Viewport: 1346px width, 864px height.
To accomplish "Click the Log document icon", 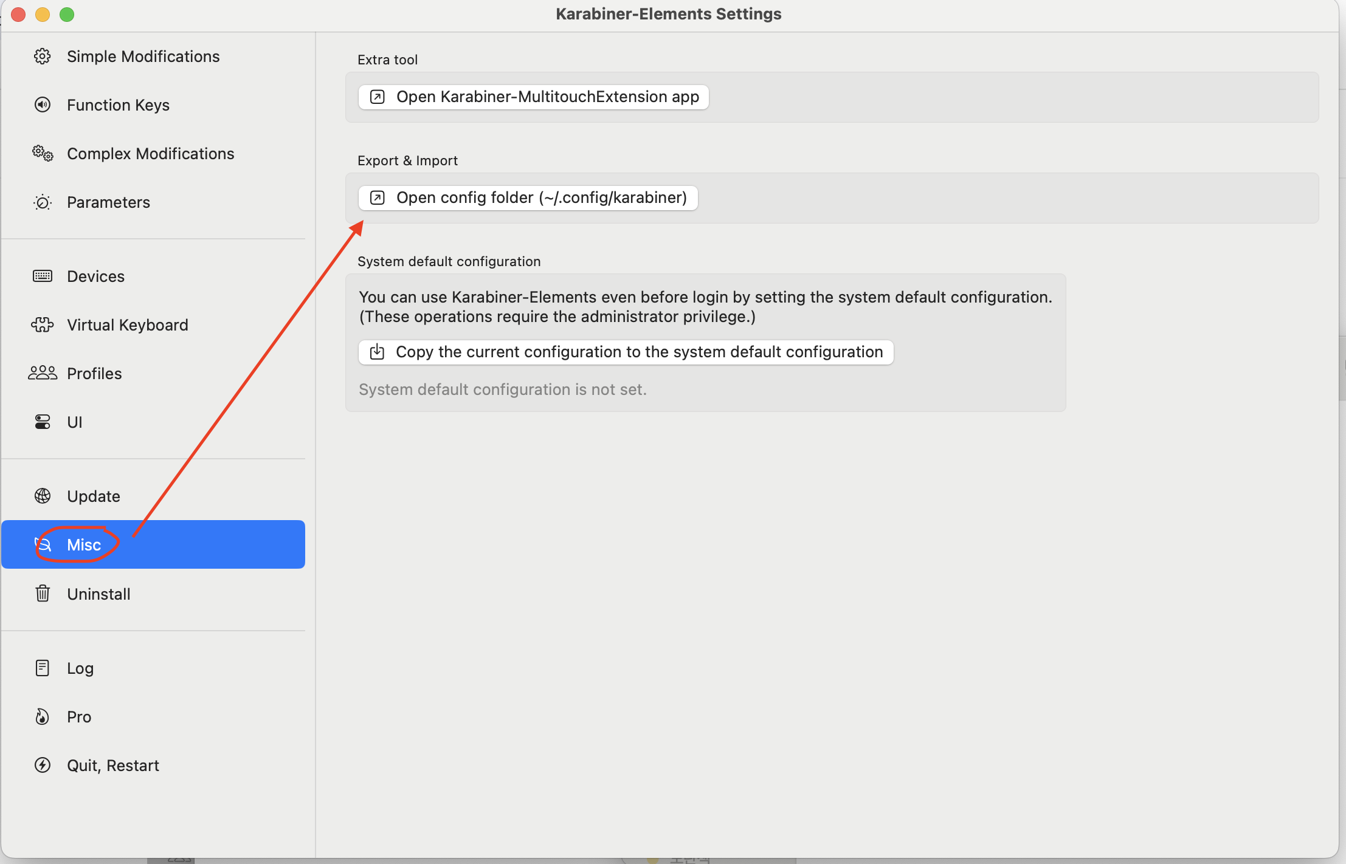I will coord(42,668).
